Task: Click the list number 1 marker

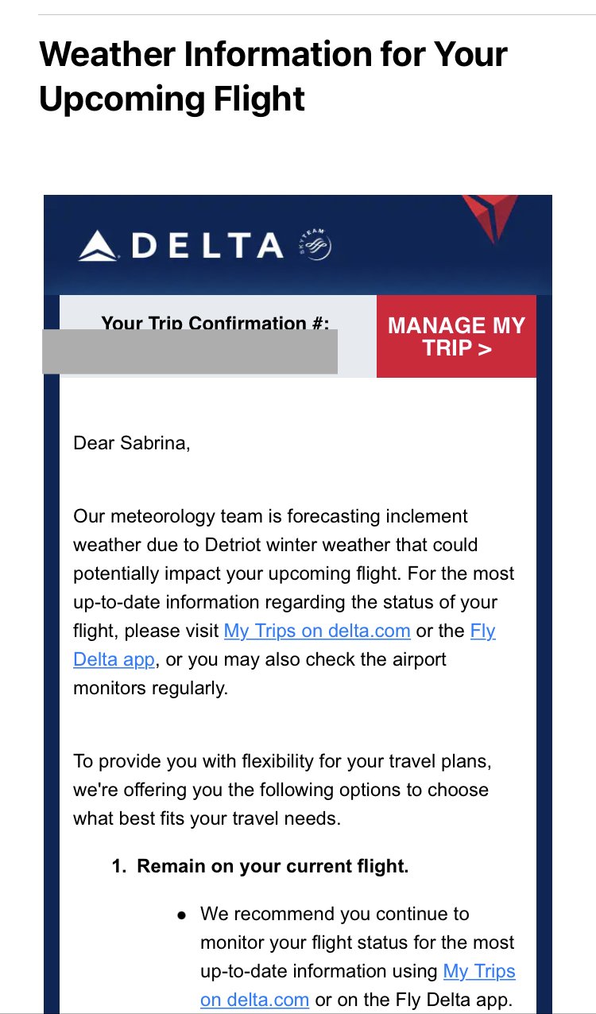Action: pos(119,866)
